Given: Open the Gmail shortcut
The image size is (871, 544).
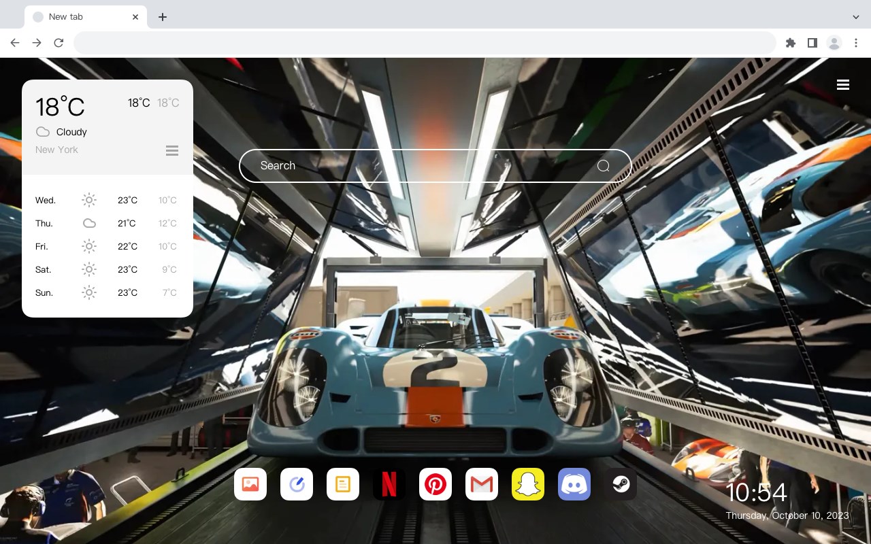Looking at the screenshot, I should tap(482, 484).
